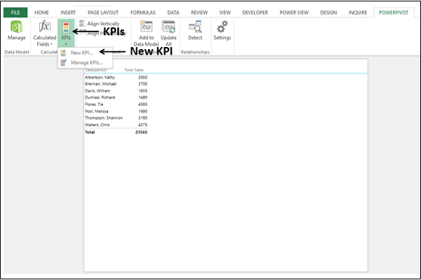421x280 pixels.
Task: Click the KPIs traffic-light icon
Action: pyautogui.click(x=66, y=27)
